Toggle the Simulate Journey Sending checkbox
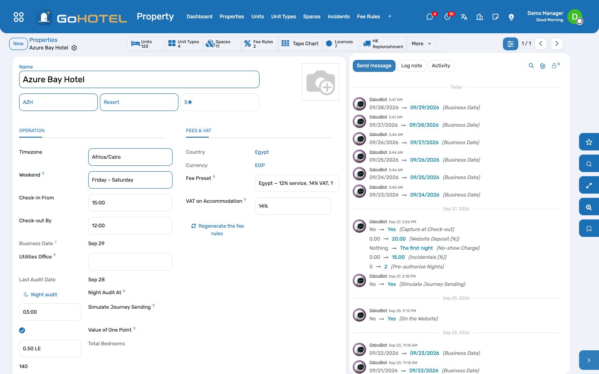This screenshot has width=599, height=374. (22, 330)
